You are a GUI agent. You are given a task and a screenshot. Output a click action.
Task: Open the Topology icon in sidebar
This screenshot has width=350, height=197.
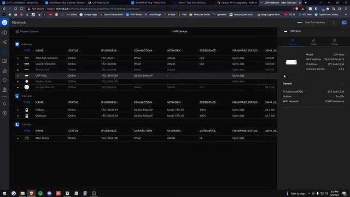click(4, 42)
